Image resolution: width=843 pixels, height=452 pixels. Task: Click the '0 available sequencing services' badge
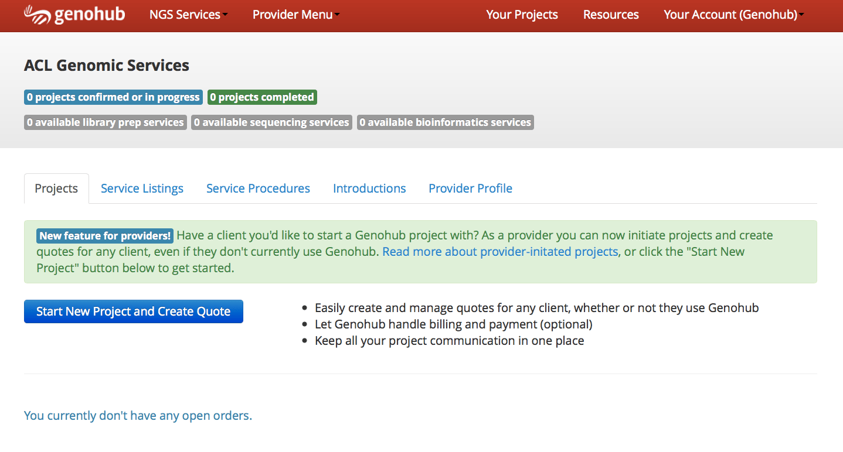271,122
